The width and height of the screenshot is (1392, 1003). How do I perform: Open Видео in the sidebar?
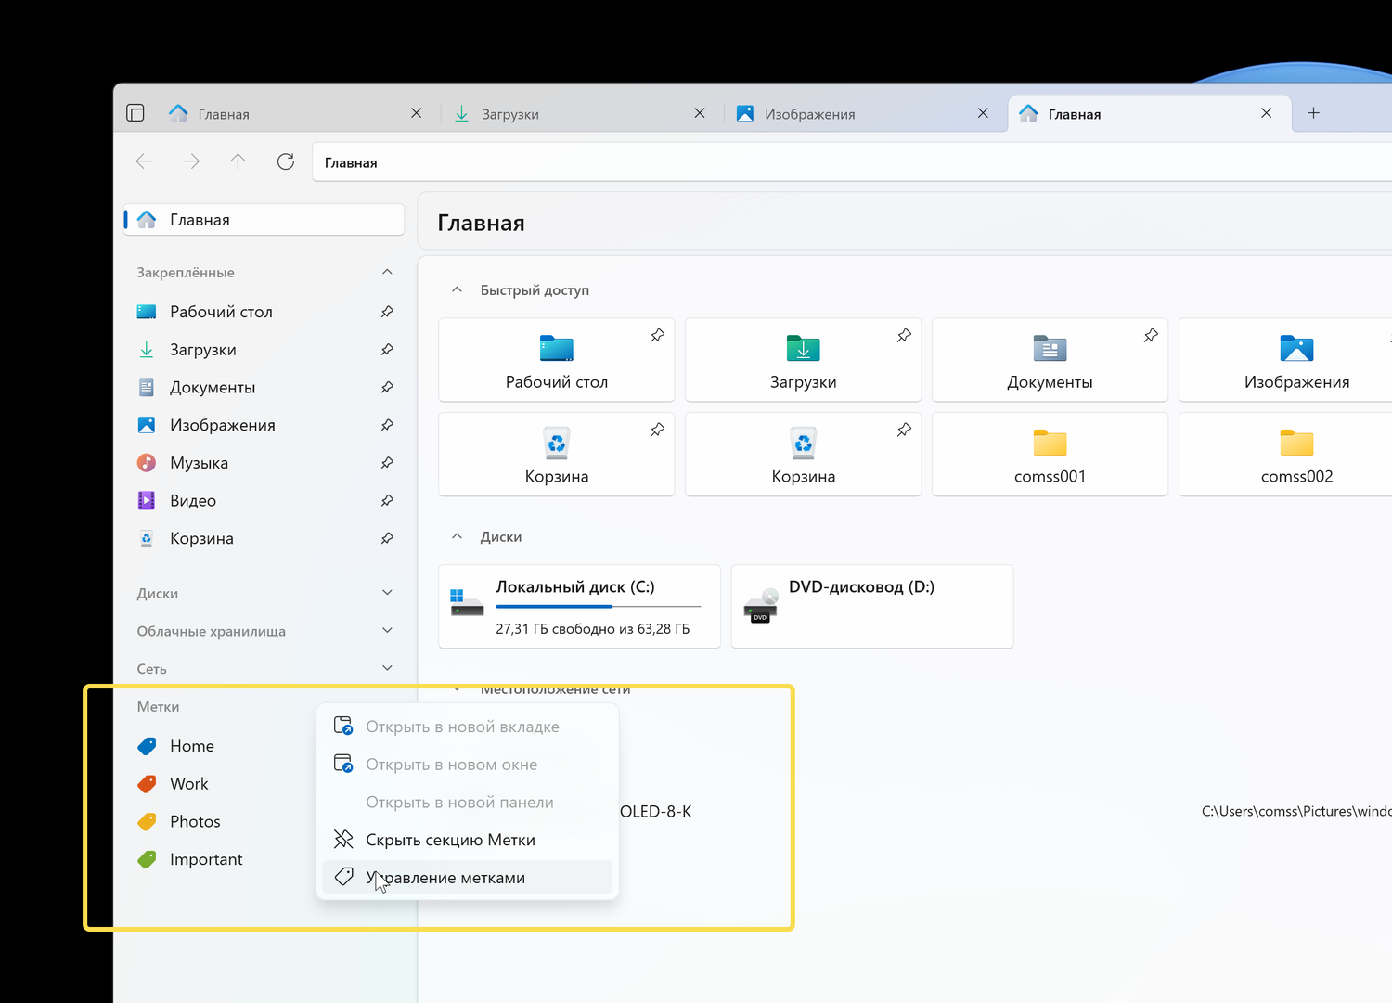[264, 500]
